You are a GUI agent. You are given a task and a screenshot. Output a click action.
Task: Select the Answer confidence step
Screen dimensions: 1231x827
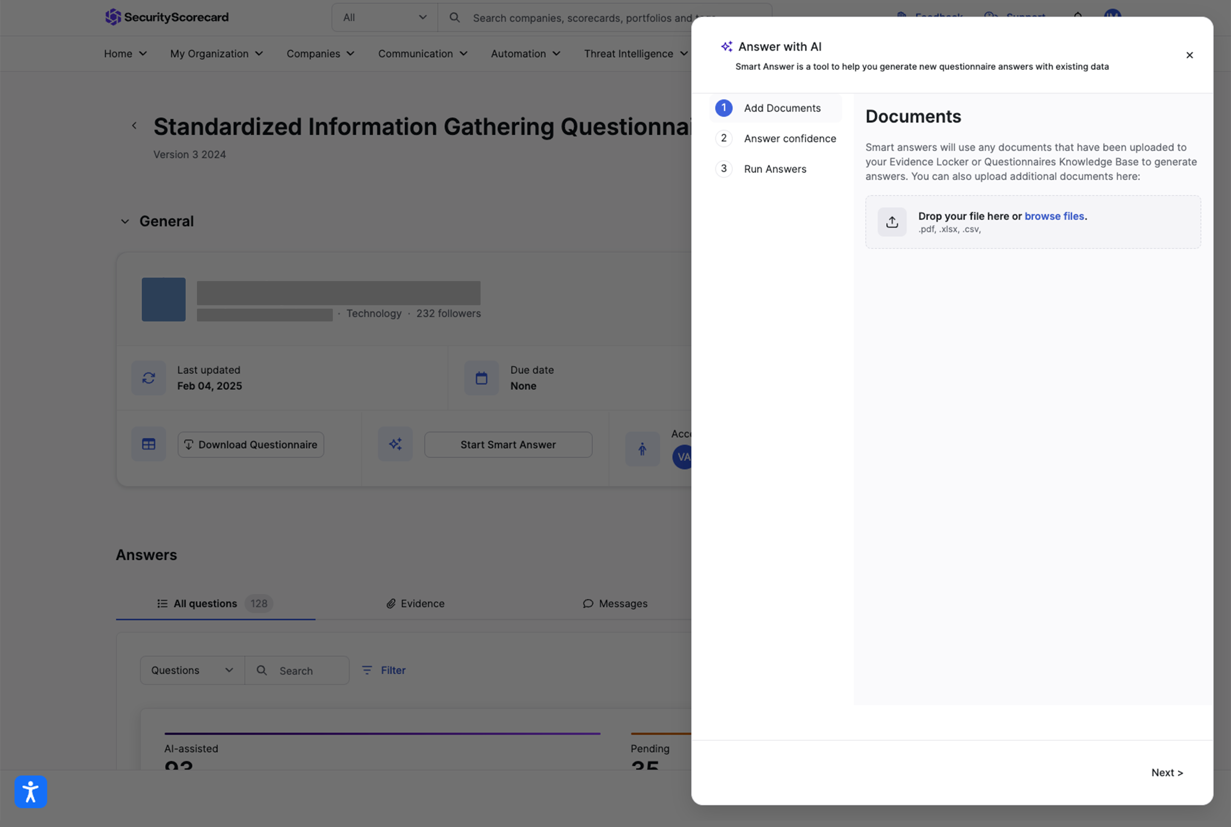tap(776, 138)
